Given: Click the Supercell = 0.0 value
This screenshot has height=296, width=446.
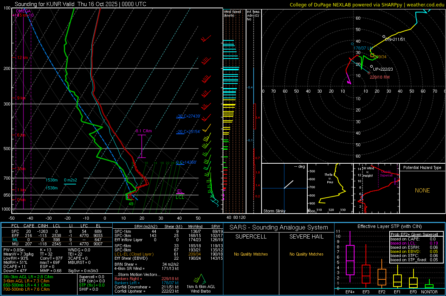Looking at the screenshot, I should 91,277.
